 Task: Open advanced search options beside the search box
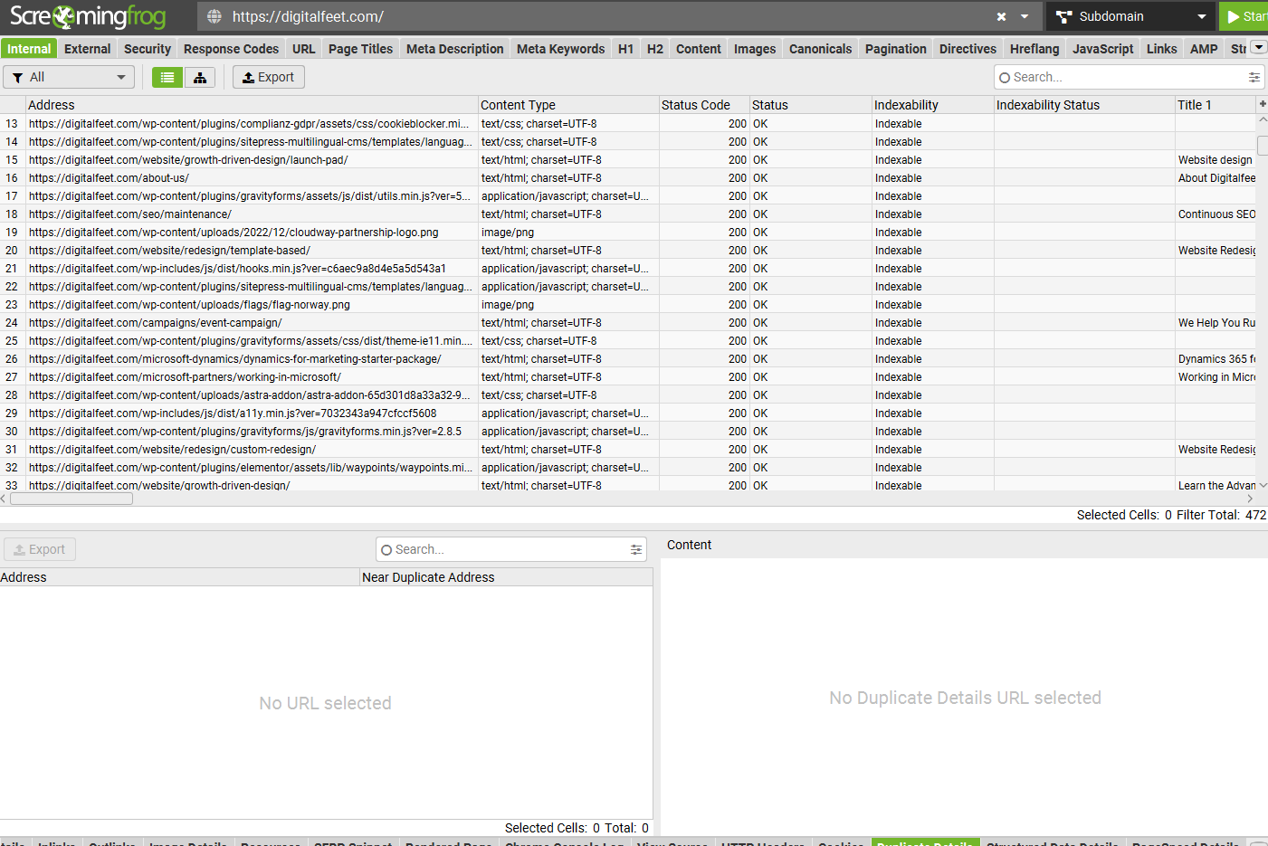pos(1254,77)
